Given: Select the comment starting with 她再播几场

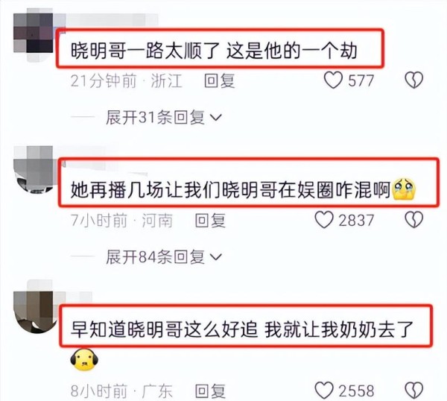Looking at the screenshot, I should tap(243, 189).
